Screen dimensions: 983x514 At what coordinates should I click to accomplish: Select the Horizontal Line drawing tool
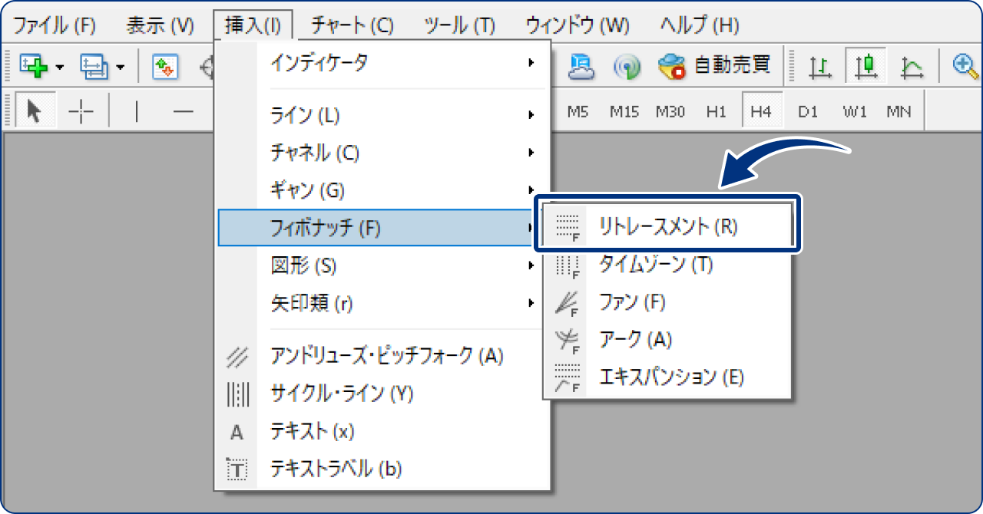pos(184,110)
